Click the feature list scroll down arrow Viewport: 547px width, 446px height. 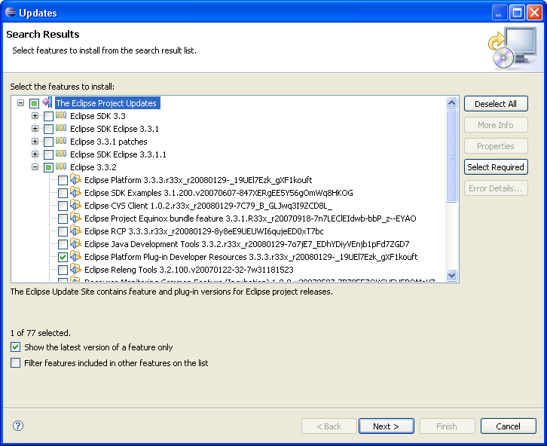coord(452,275)
